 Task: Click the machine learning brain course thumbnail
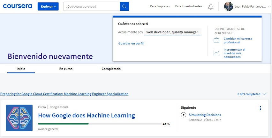tap(19, 118)
